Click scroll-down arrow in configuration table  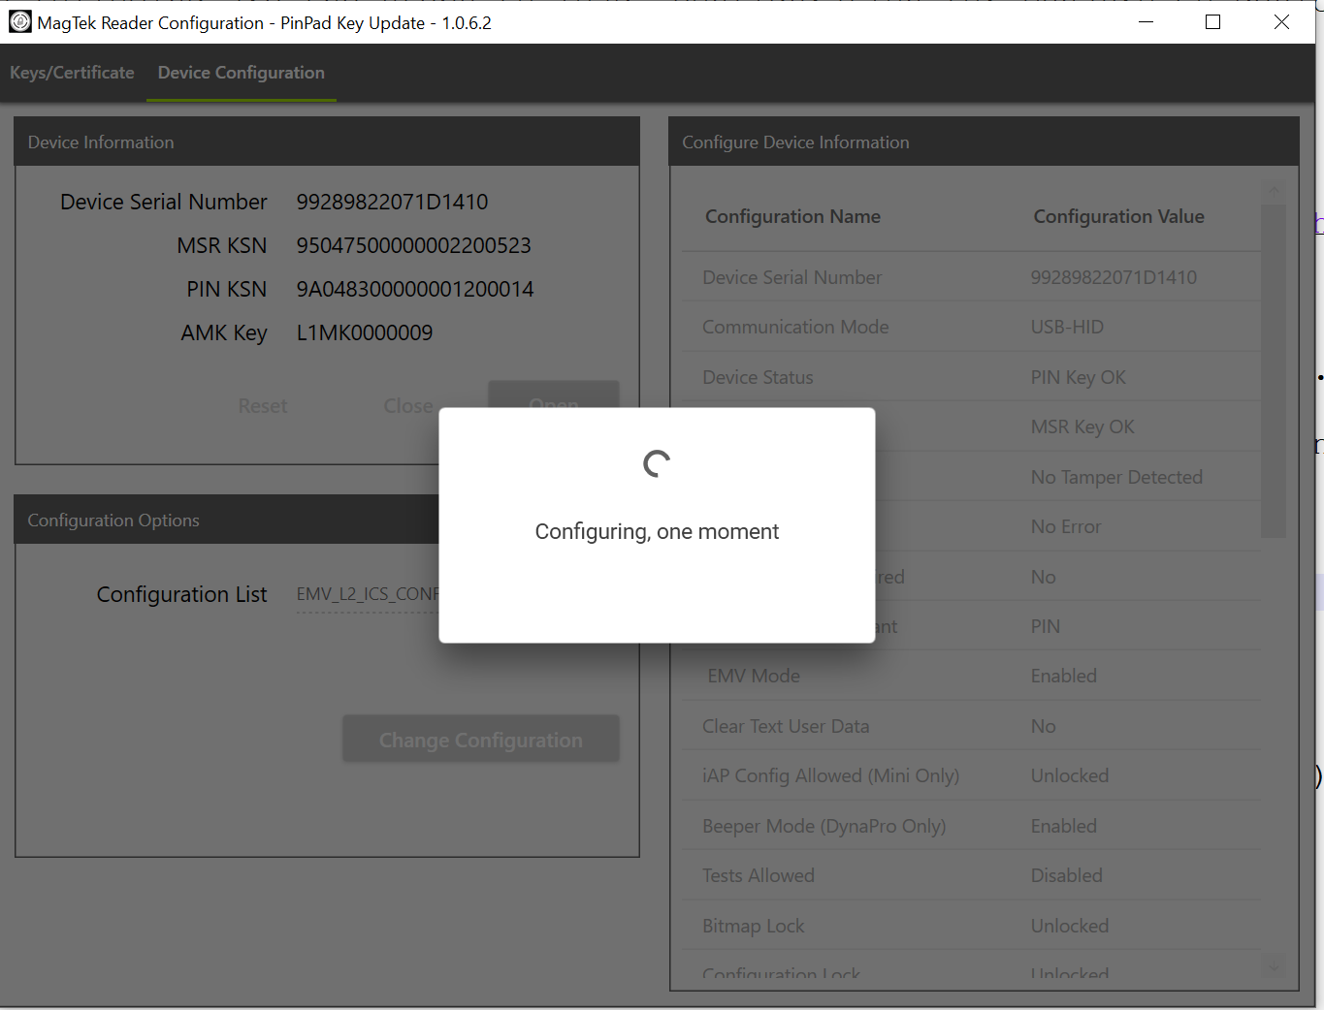(1274, 966)
